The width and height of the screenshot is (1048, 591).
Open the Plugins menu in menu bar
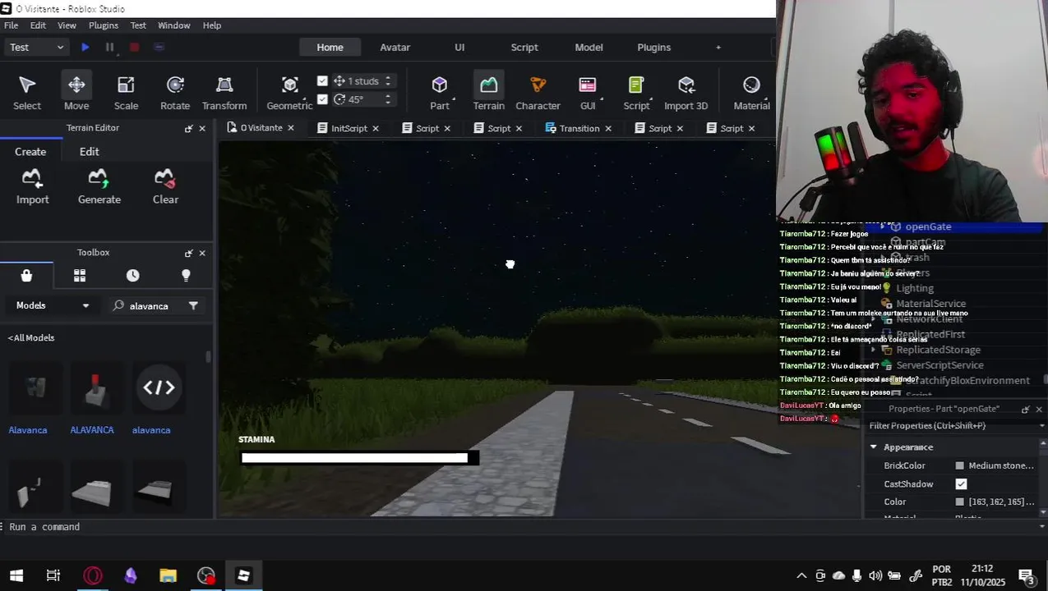point(104,25)
